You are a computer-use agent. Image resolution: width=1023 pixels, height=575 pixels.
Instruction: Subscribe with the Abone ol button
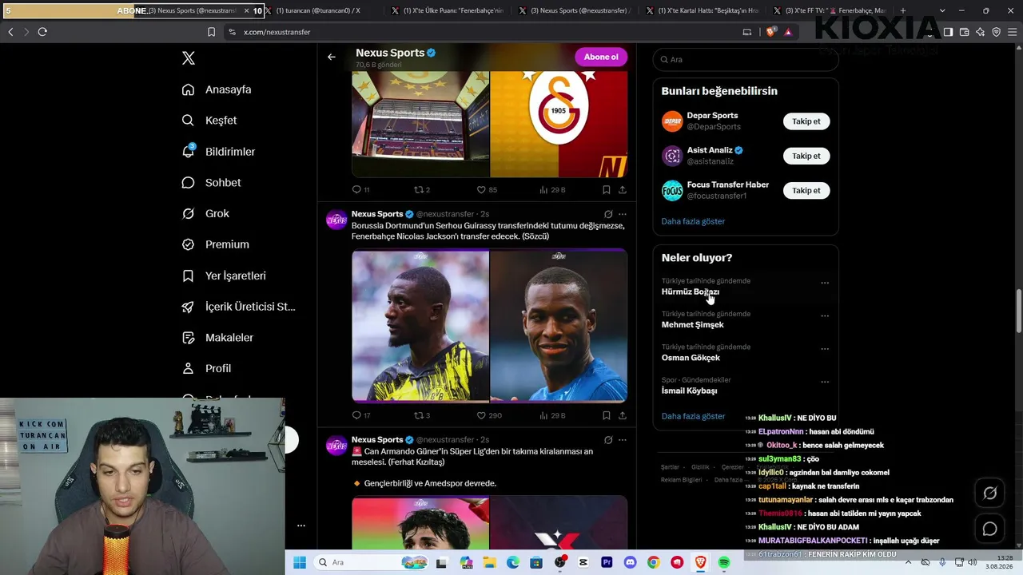click(601, 57)
